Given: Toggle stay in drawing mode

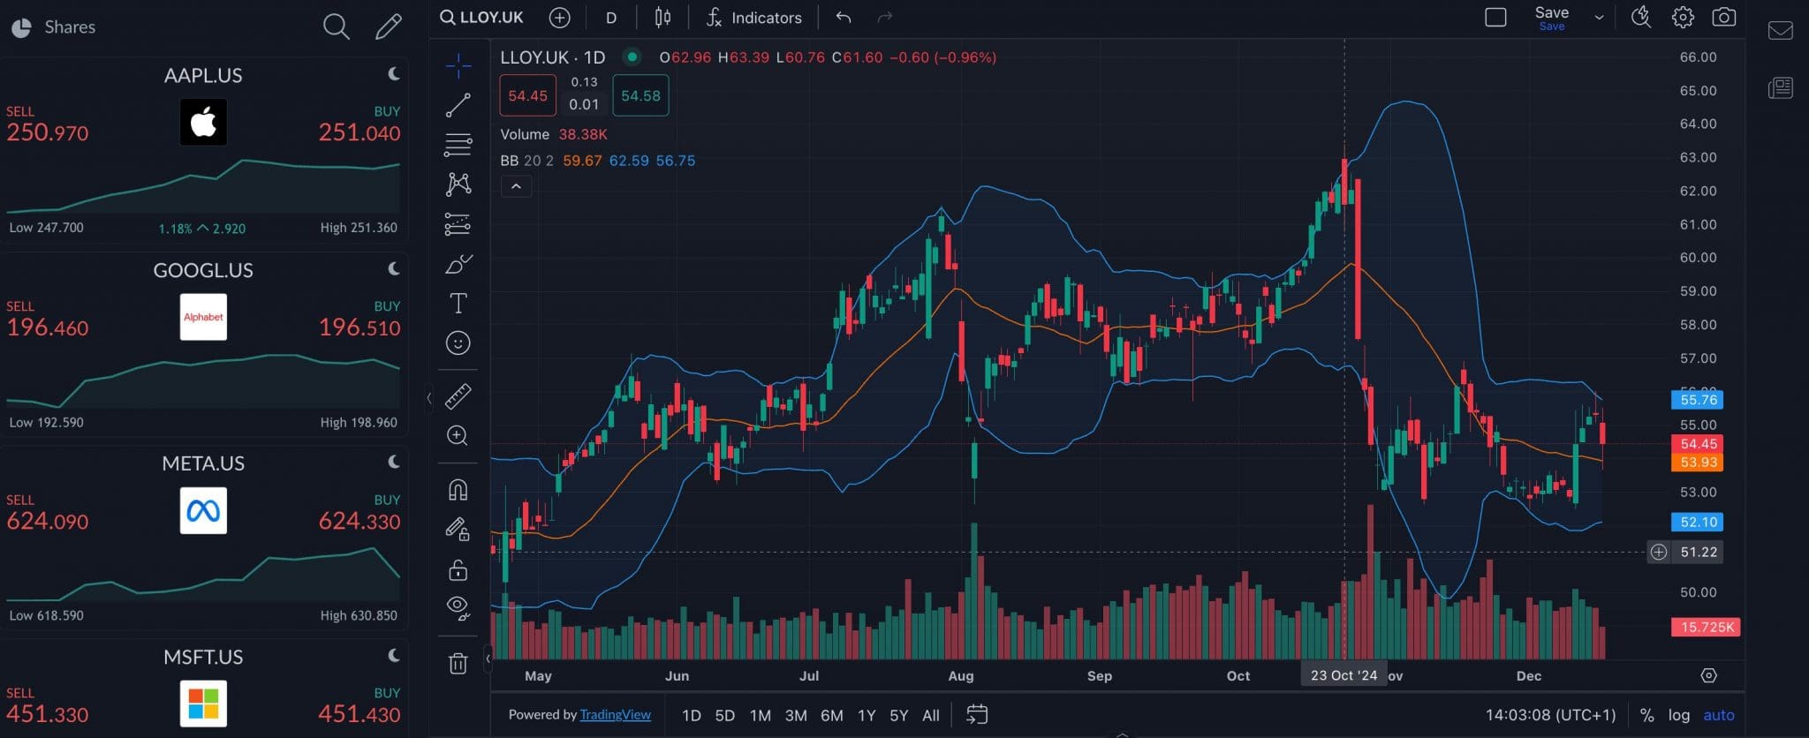Looking at the screenshot, I should 458,529.
